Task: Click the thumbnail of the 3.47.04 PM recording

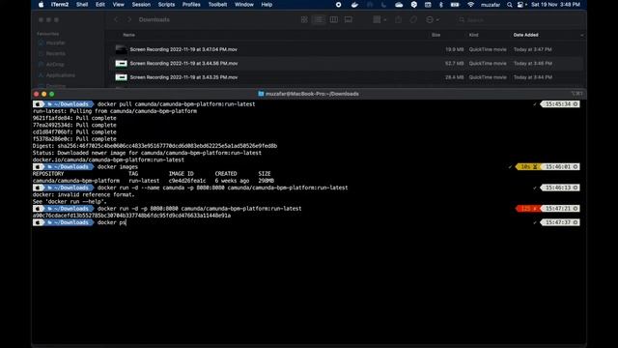Action: click(x=121, y=49)
